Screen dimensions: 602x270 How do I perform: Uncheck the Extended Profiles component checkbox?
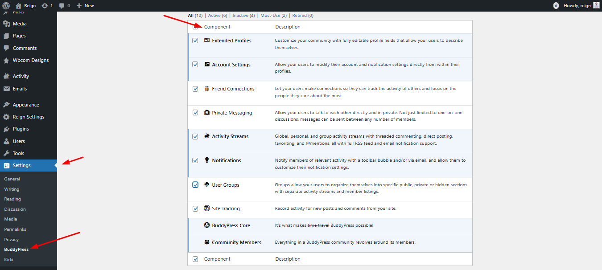tap(195, 41)
